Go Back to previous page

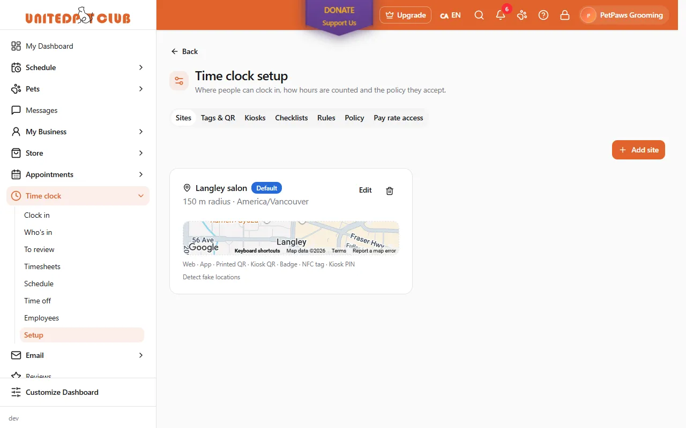click(184, 51)
